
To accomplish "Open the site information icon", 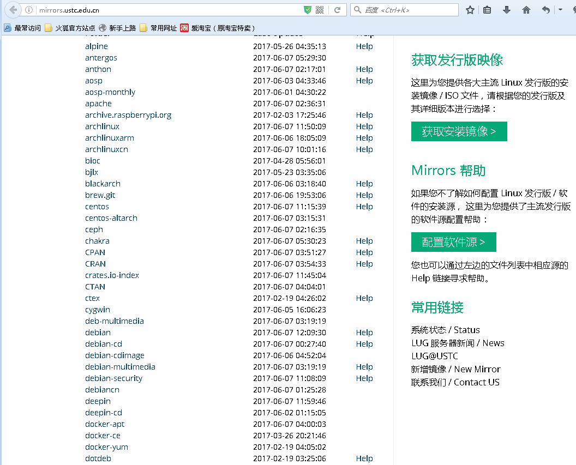I will click(29, 10).
